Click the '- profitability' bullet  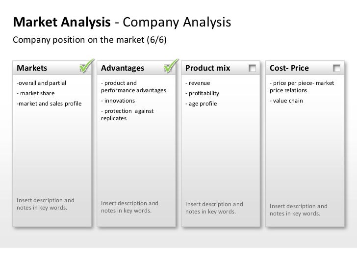[x=202, y=93]
